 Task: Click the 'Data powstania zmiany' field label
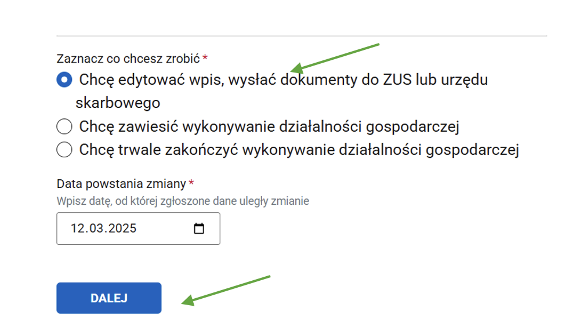[121, 184]
